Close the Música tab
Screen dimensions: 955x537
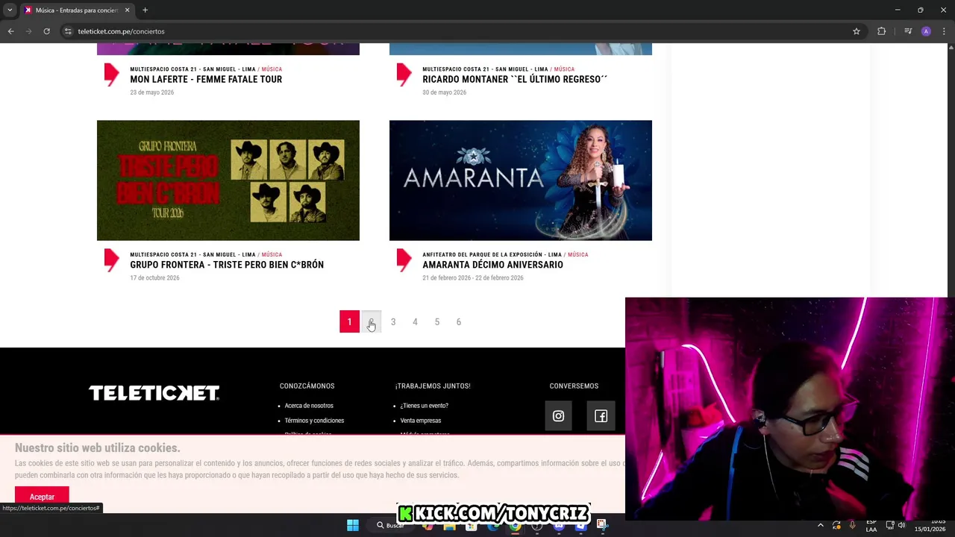(127, 10)
